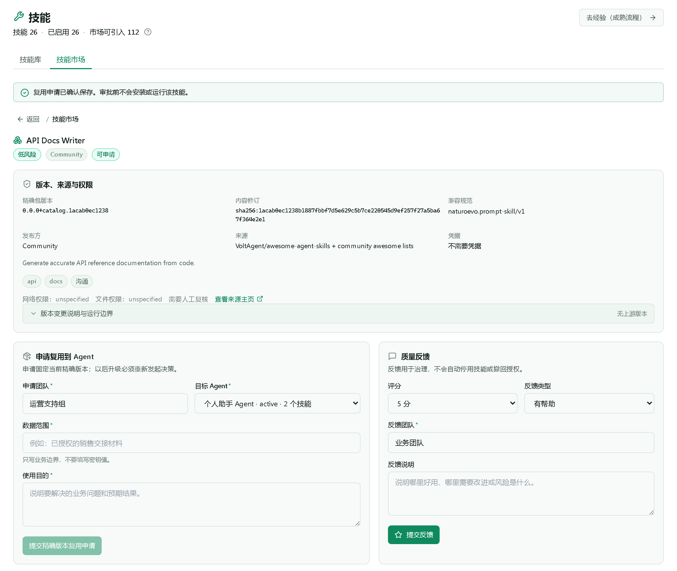Click the Community badge under API Docs Writer

66,154
